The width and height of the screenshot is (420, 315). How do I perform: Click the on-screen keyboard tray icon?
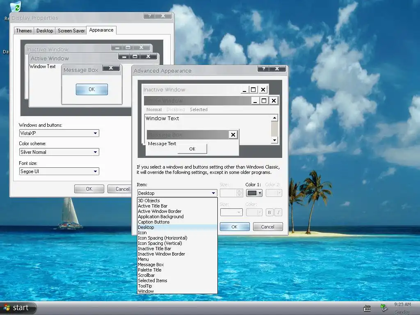click(367, 308)
